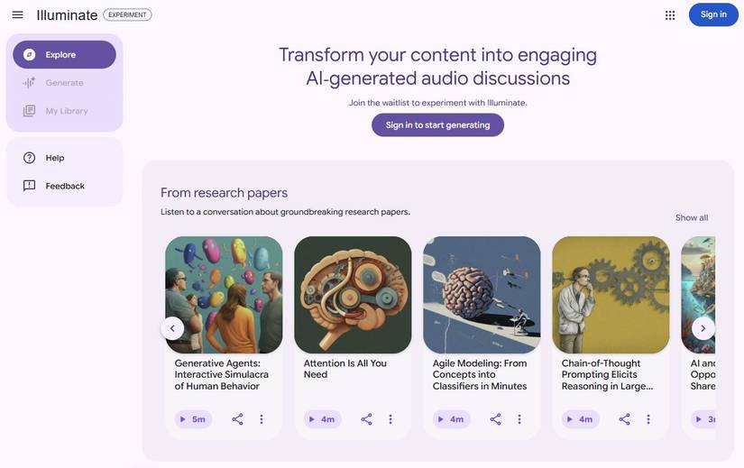The width and height of the screenshot is (744, 468).
Task: Share the Generative Agents audio
Action: tap(237, 419)
